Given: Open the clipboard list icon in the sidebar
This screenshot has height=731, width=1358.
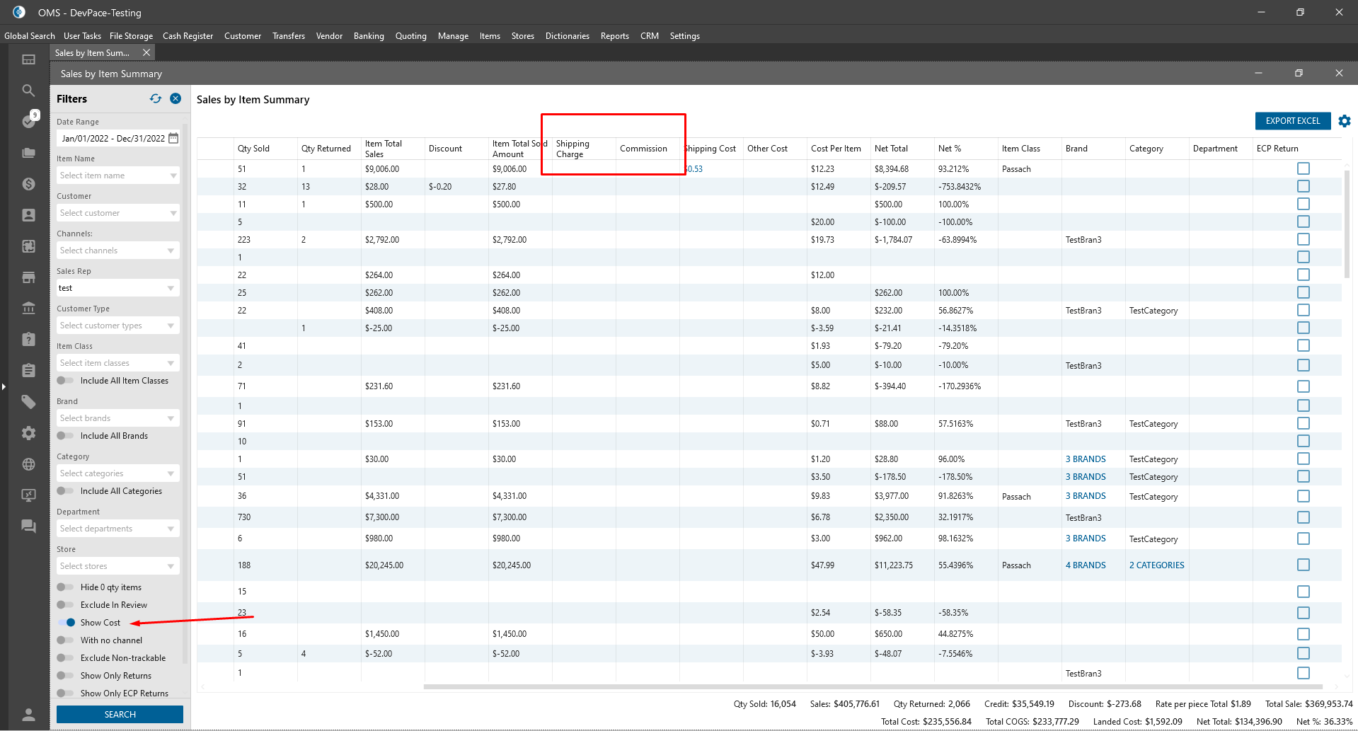Looking at the screenshot, I should point(28,371).
